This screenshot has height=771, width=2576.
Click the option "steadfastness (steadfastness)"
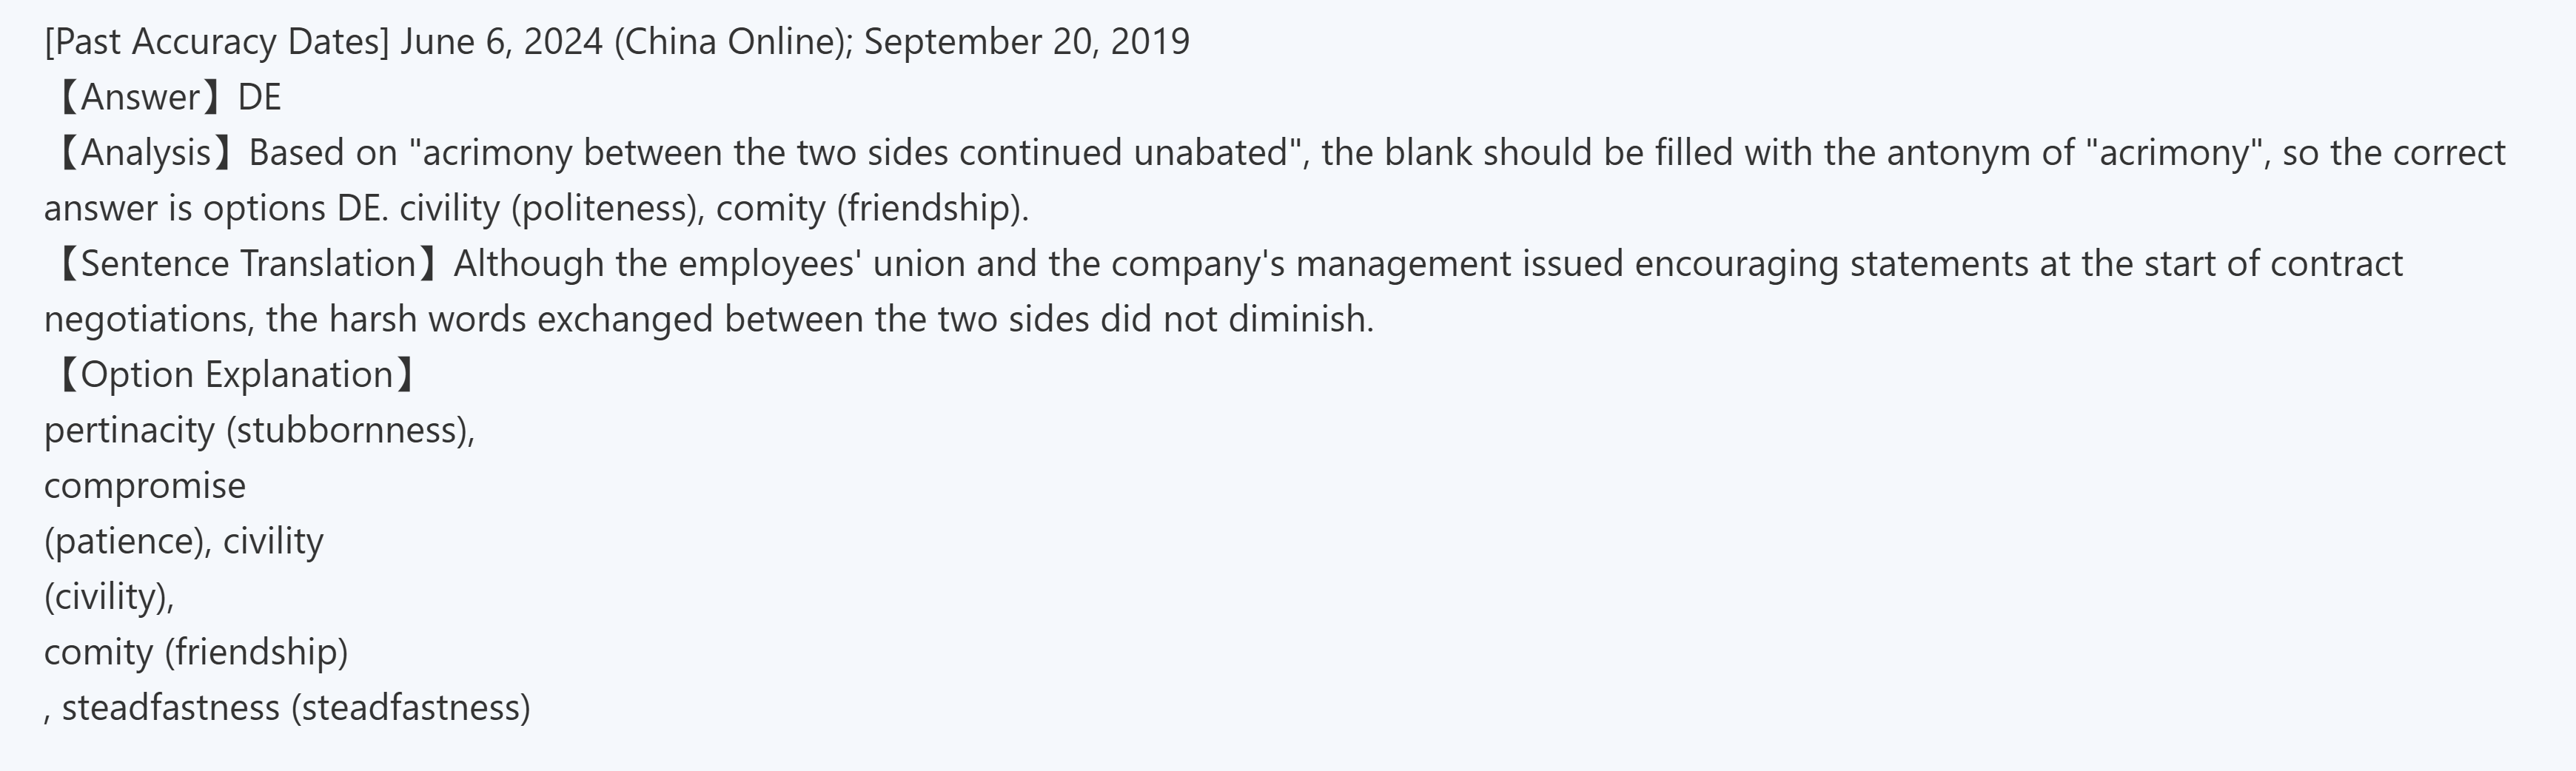click(296, 708)
